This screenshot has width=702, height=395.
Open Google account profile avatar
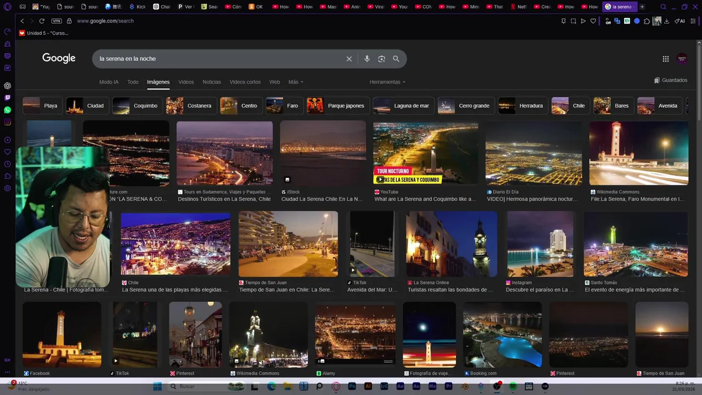pyautogui.click(x=682, y=59)
